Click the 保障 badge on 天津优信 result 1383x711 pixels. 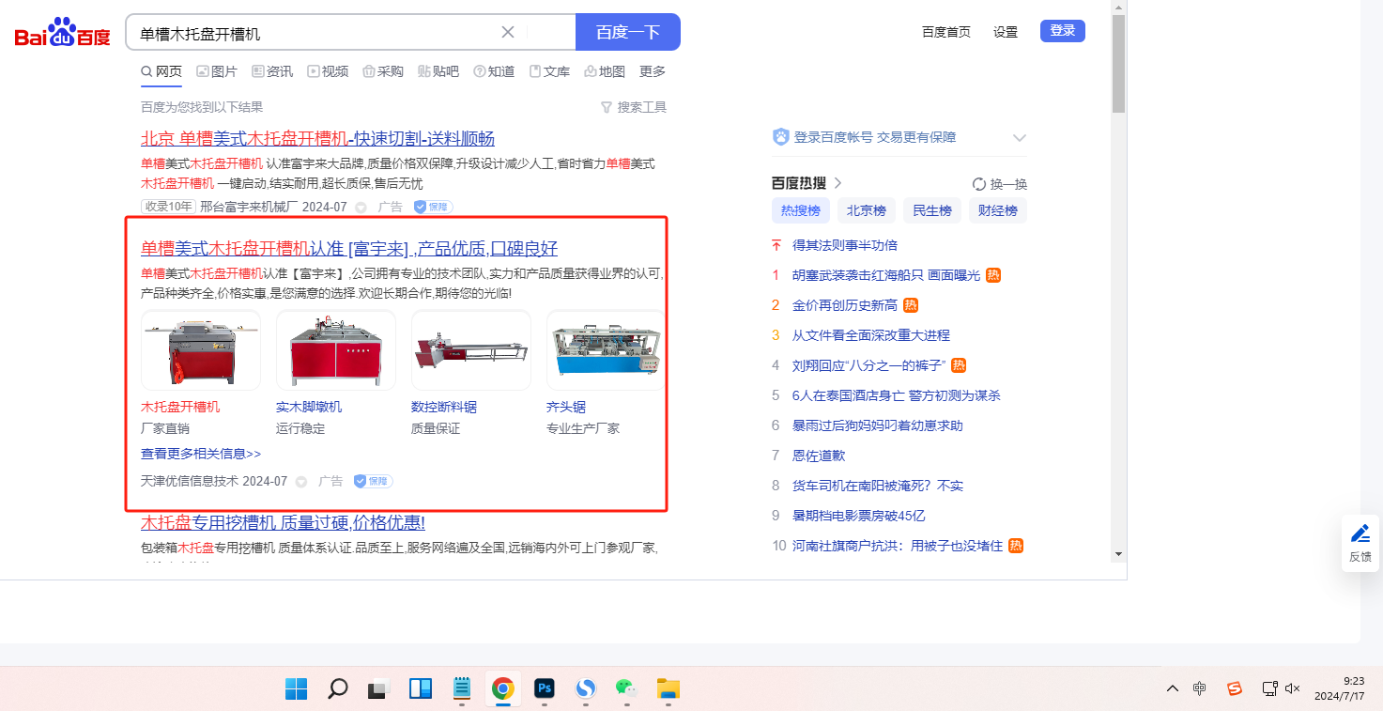click(x=373, y=481)
